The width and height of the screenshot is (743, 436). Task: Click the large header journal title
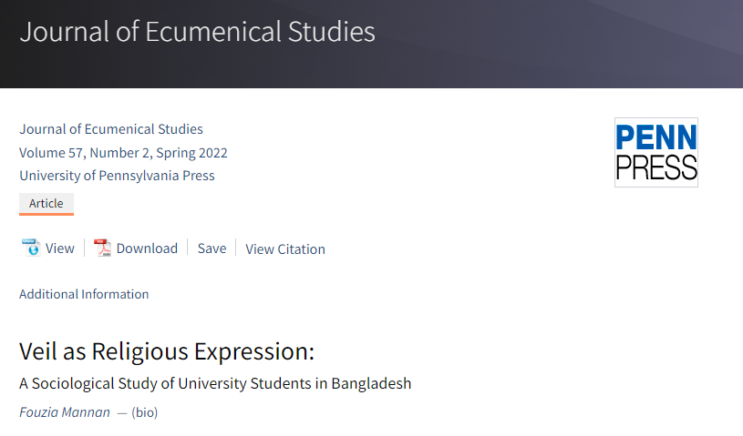pos(197,32)
